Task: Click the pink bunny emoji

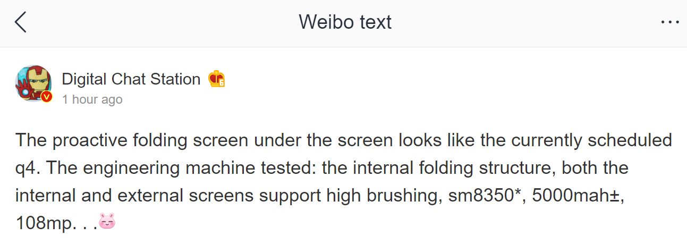Action: [107, 221]
